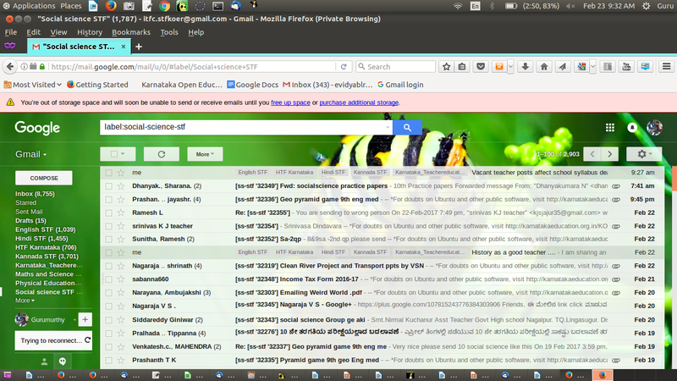Open Firefox Help menu
This screenshot has width=677, height=381.
pyautogui.click(x=196, y=32)
